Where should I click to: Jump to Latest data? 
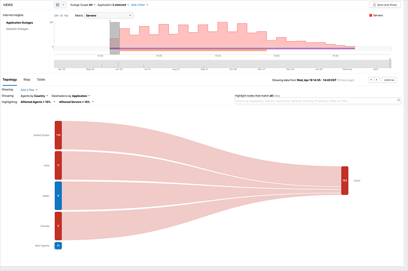point(390,80)
